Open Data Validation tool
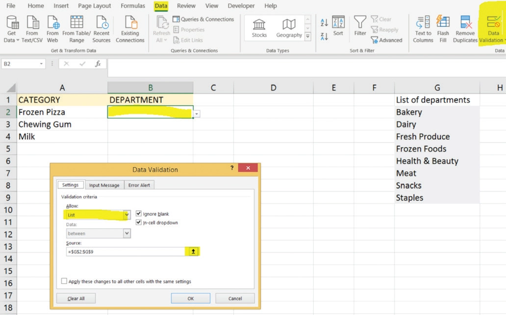 (x=492, y=29)
